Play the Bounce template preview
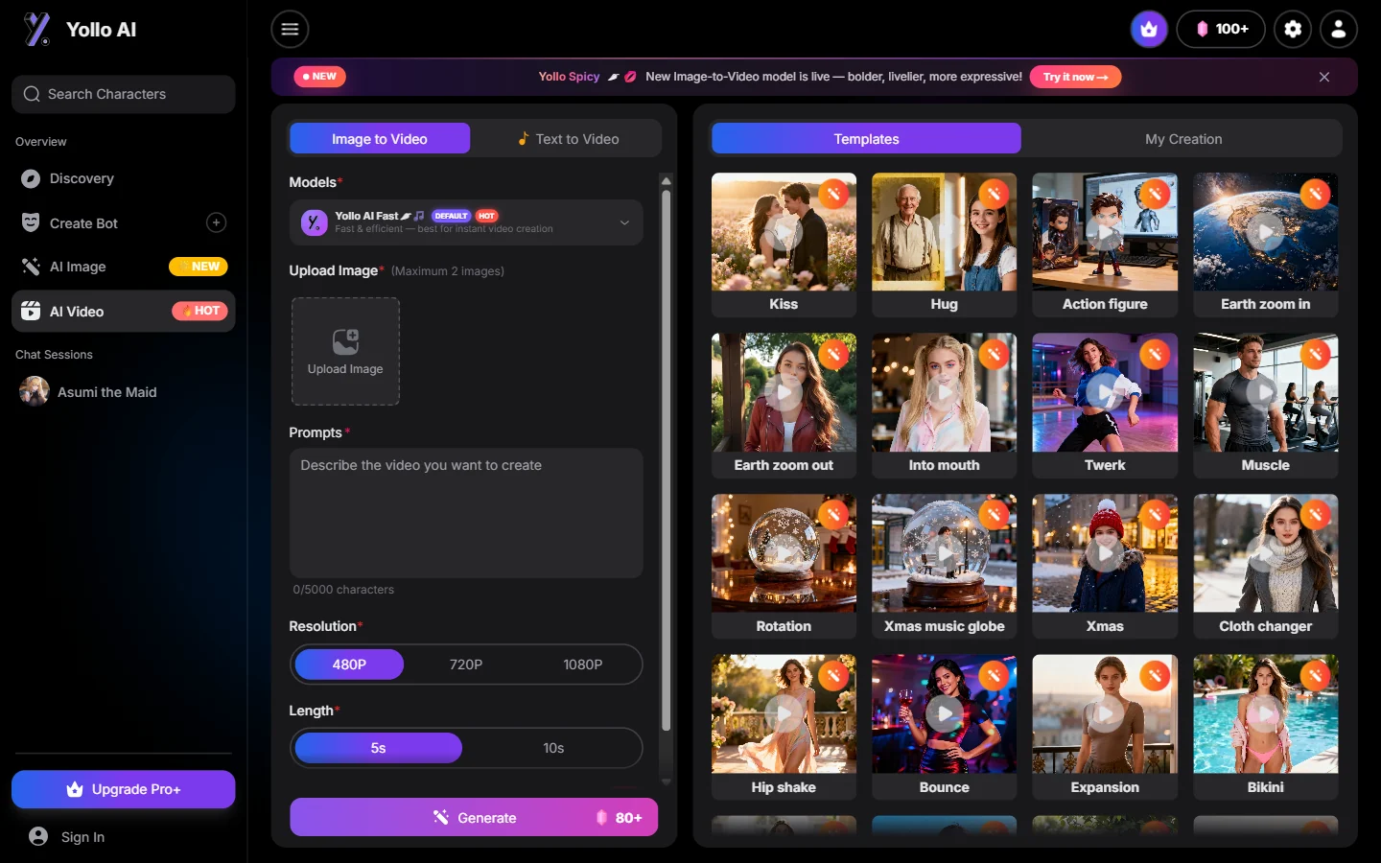This screenshot has height=863, width=1381. 944,713
